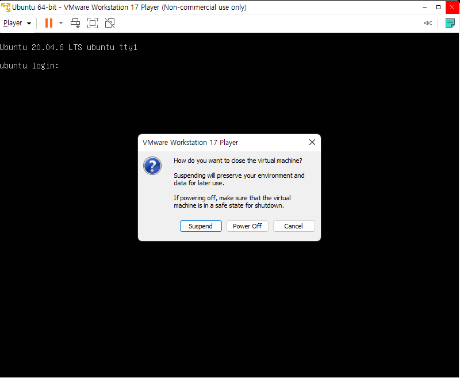
Task: Click 'Ubuntu 20.04.6 LTS ubuntu tty1' text
Action: (68, 47)
